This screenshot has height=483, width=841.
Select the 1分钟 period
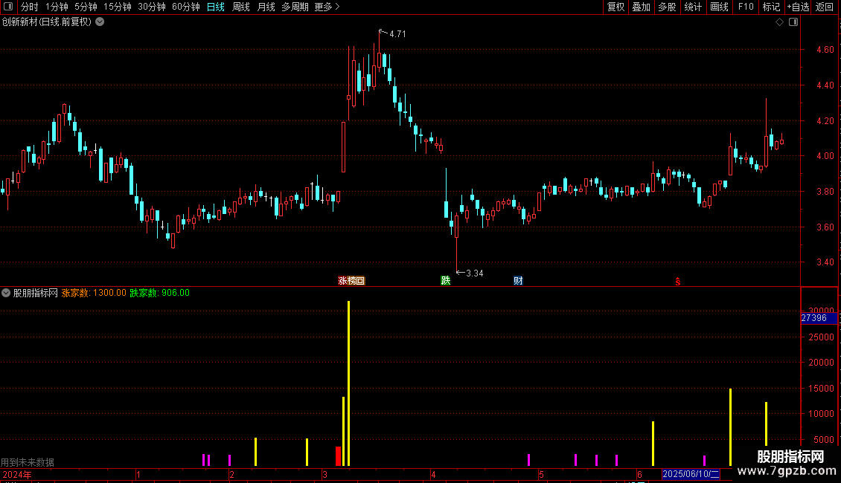(57, 7)
